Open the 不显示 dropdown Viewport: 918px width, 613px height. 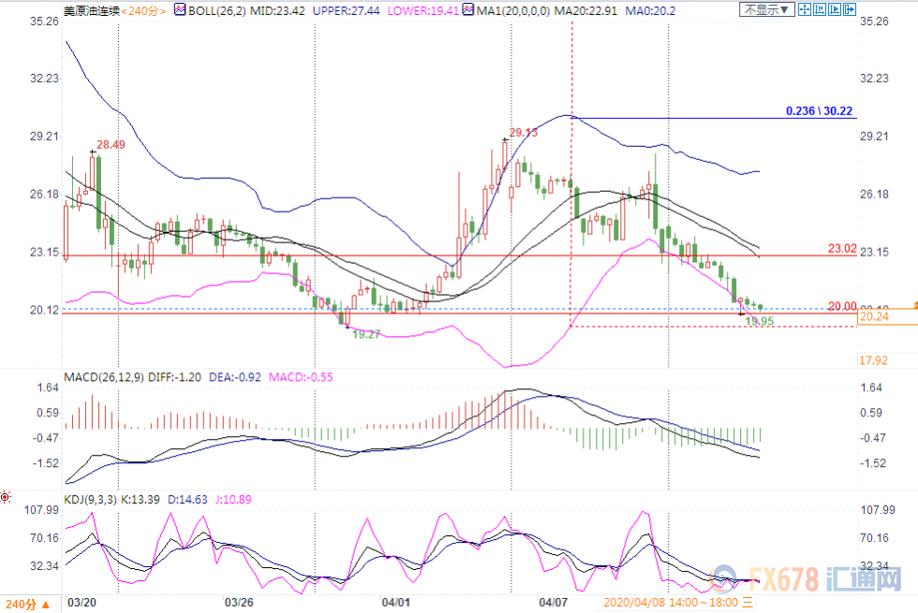tap(767, 10)
